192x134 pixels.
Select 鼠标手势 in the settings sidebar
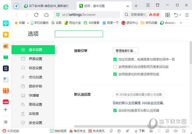click(x=33, y=86)
